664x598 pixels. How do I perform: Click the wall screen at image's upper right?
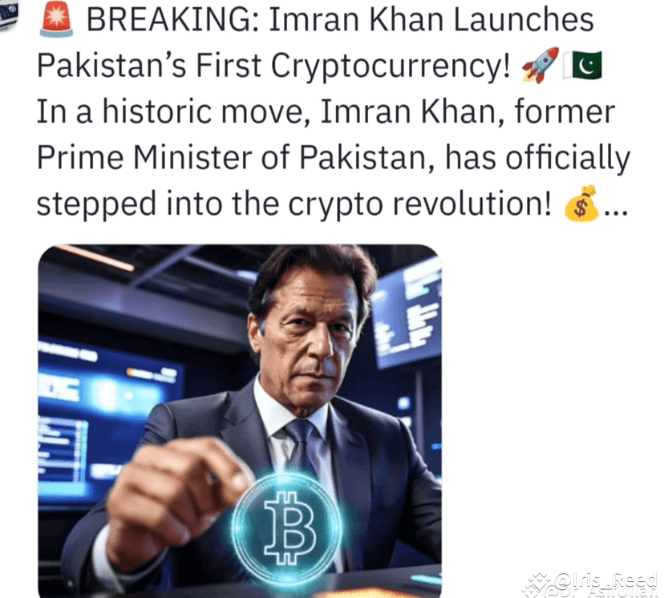(x=407, y=313)
